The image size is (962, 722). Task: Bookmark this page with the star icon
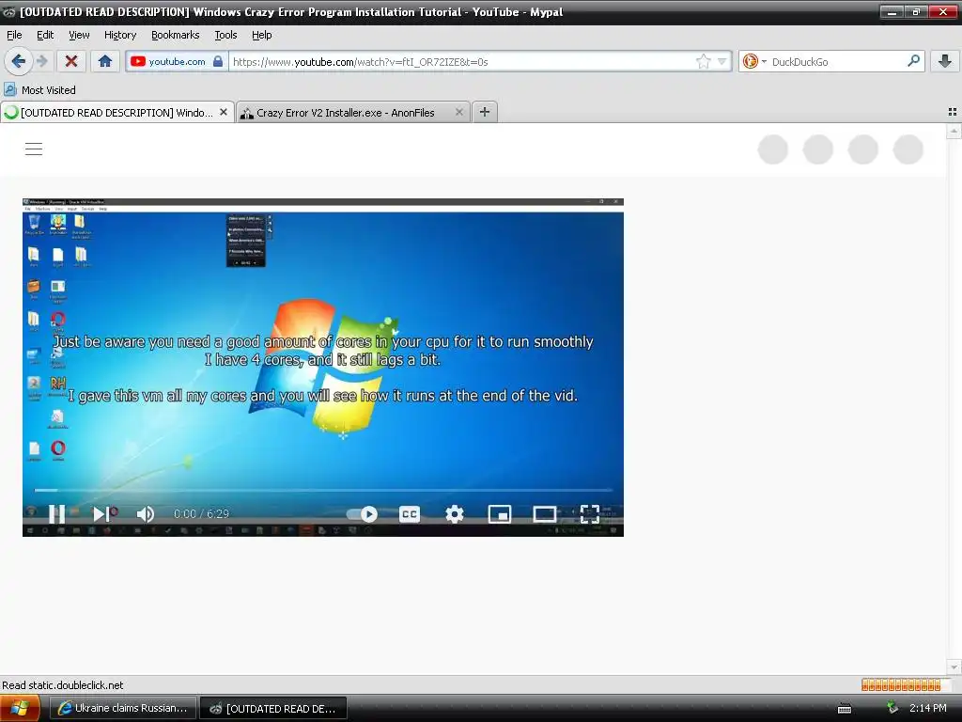pyautogui.click(x=703, y=61)
